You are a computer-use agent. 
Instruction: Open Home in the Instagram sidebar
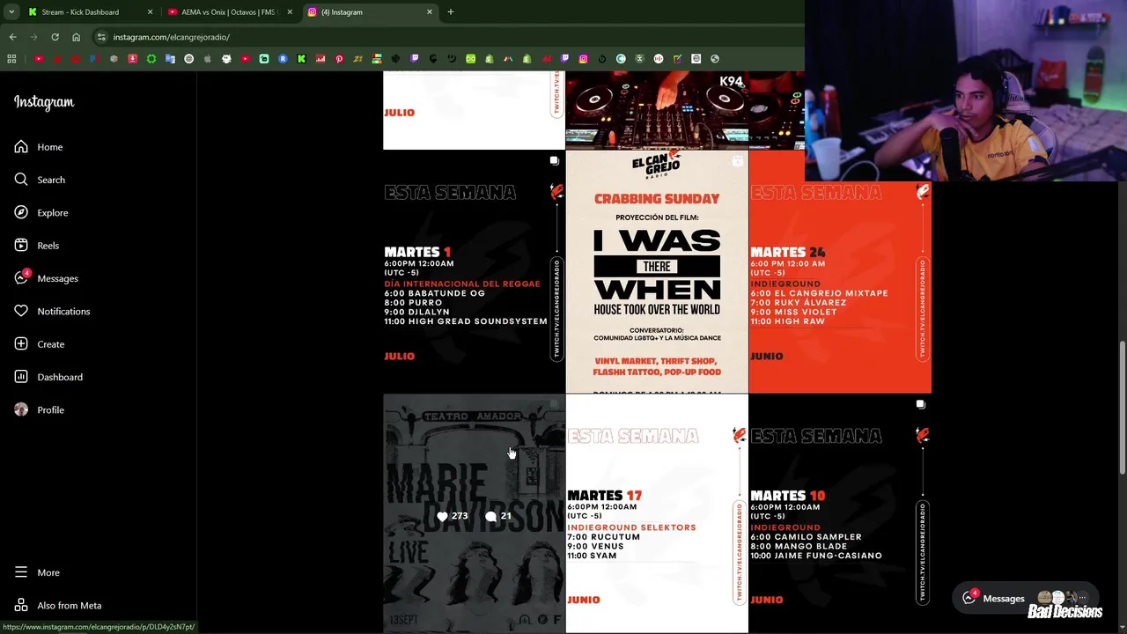39,147
